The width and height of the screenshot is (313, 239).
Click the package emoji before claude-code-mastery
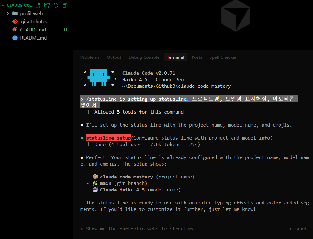point(95,177)
